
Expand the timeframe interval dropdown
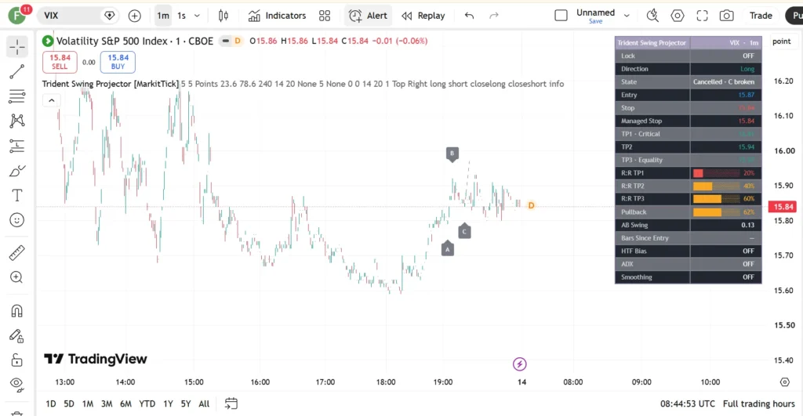(x=197, y=16)
